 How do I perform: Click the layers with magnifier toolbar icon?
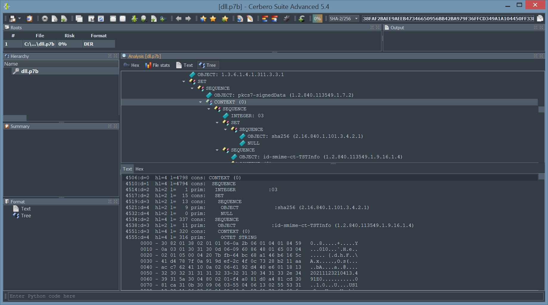(274, 19)
